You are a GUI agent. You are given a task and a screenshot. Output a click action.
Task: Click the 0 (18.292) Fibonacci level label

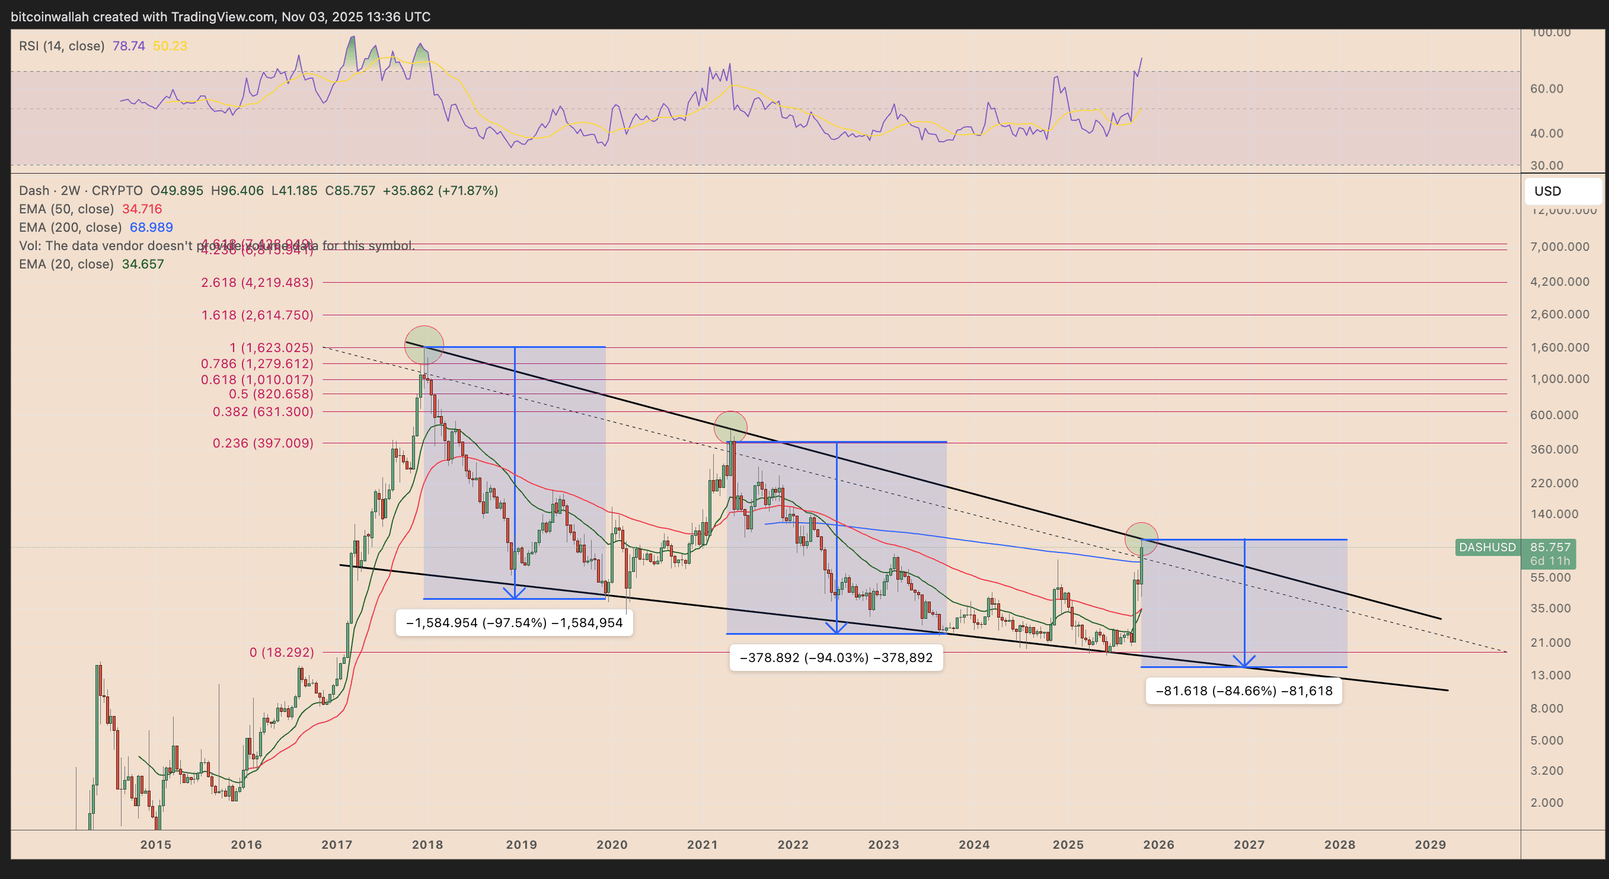coord(282,653)
